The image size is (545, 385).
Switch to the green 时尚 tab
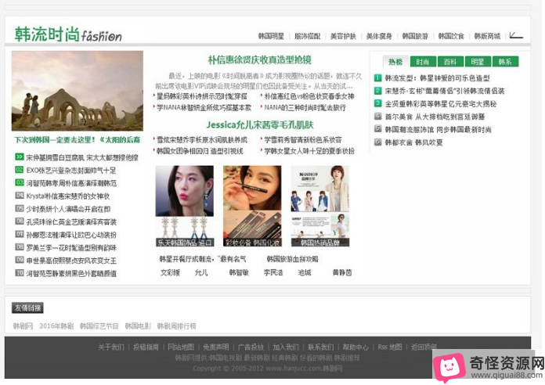(x=423, y=62)
